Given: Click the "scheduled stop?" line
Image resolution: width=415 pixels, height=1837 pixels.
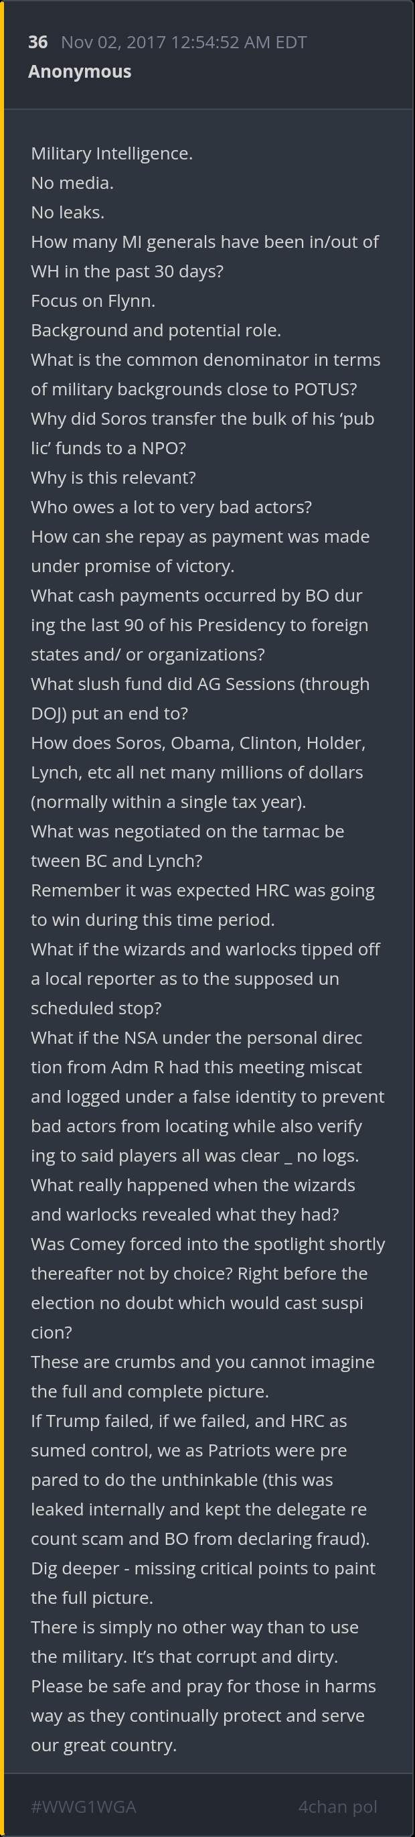Looking at the screenshot, I should [x=96, y=1008].
